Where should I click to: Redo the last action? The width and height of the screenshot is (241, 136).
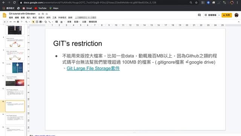click(x=14, y=22)
